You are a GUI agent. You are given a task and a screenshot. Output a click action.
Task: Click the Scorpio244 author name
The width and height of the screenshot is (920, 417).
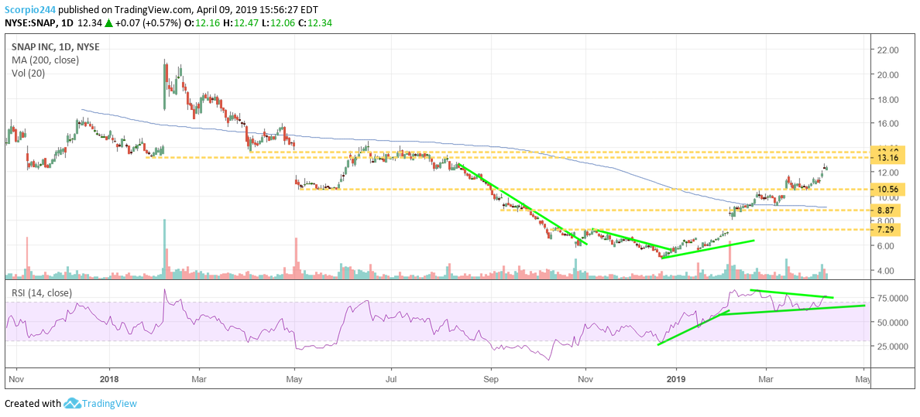(30, 9)
